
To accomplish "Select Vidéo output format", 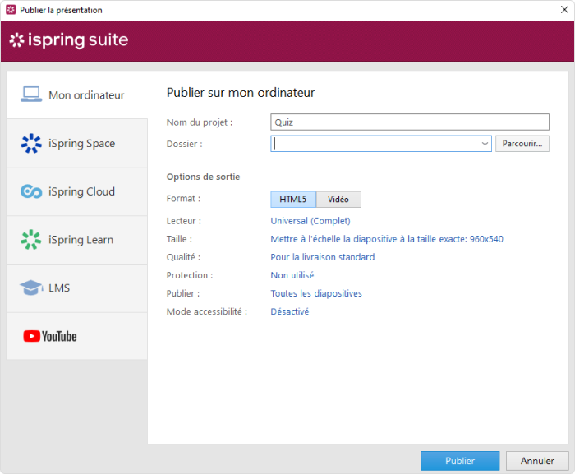I will coord(338,200).
